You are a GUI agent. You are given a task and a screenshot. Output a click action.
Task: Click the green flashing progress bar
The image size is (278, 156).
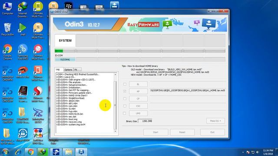(x=65, y=51)
